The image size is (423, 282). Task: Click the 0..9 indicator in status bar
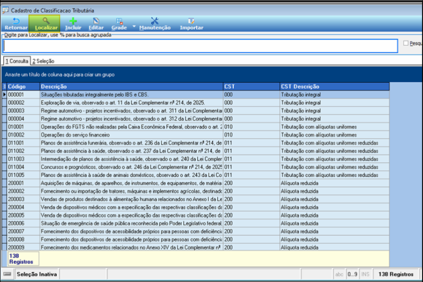(x=352, y=274)
